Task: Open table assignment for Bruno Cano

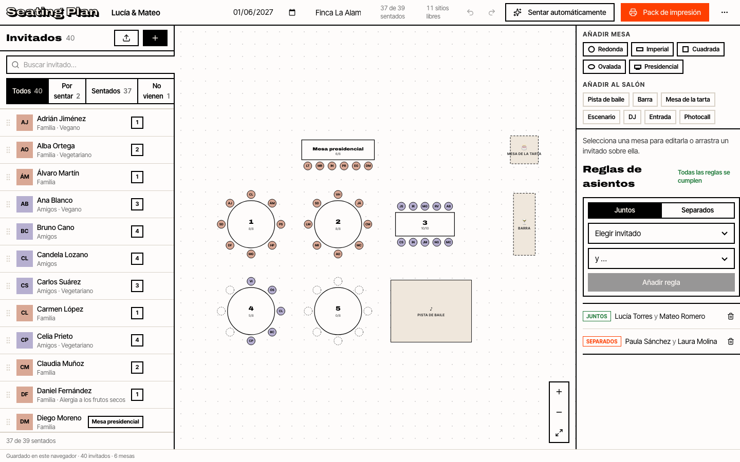Action: pos(137,232)
